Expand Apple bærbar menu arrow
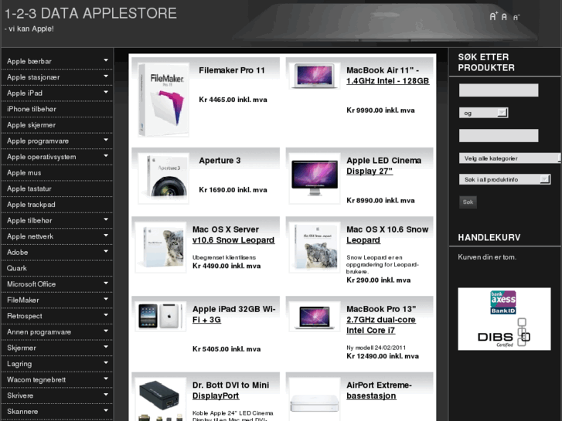562x421 pixels. pyautogui.click(x=106, y=60)
